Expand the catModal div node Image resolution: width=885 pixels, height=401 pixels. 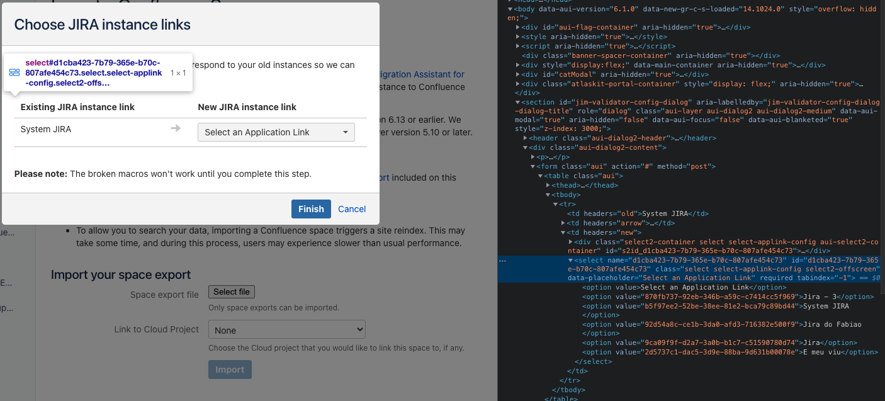coord(517,74)
